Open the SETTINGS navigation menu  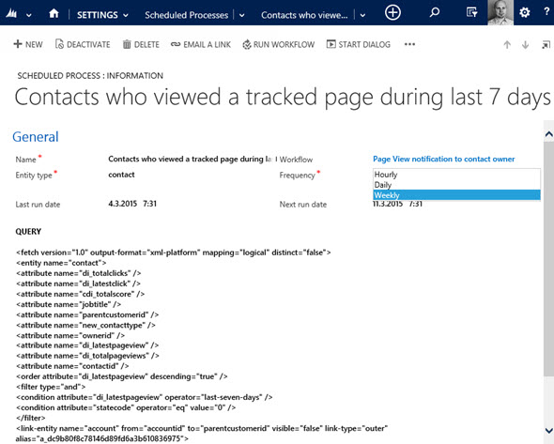pos(98,15)
